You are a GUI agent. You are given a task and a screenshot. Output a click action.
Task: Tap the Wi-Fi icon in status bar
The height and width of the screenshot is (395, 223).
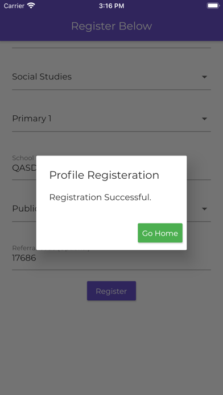[31, 6]
